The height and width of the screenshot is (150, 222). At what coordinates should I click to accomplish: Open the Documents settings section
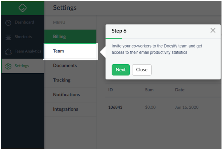[65, 66]
